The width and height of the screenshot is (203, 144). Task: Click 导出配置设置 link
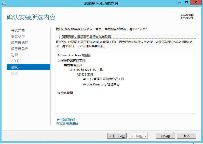coord(66,119)
